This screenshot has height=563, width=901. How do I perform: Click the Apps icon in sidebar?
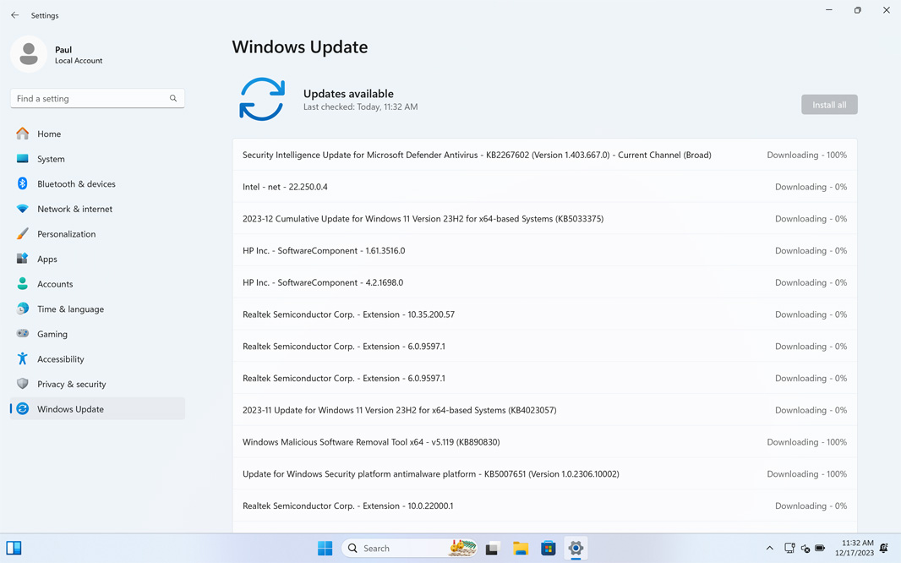(x=23, y=259)
